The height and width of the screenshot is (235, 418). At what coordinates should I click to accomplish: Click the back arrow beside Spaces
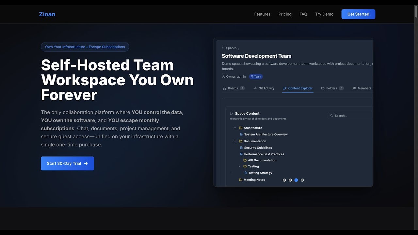pyautogui.click(x=223, y=48)
